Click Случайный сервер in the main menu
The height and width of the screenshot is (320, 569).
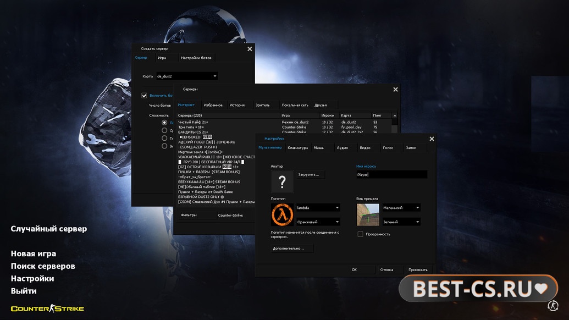[x=48, y=229]
